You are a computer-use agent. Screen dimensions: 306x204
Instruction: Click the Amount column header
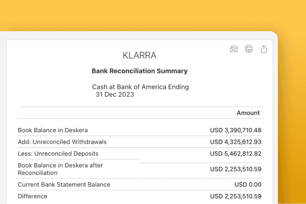[248, 113]
